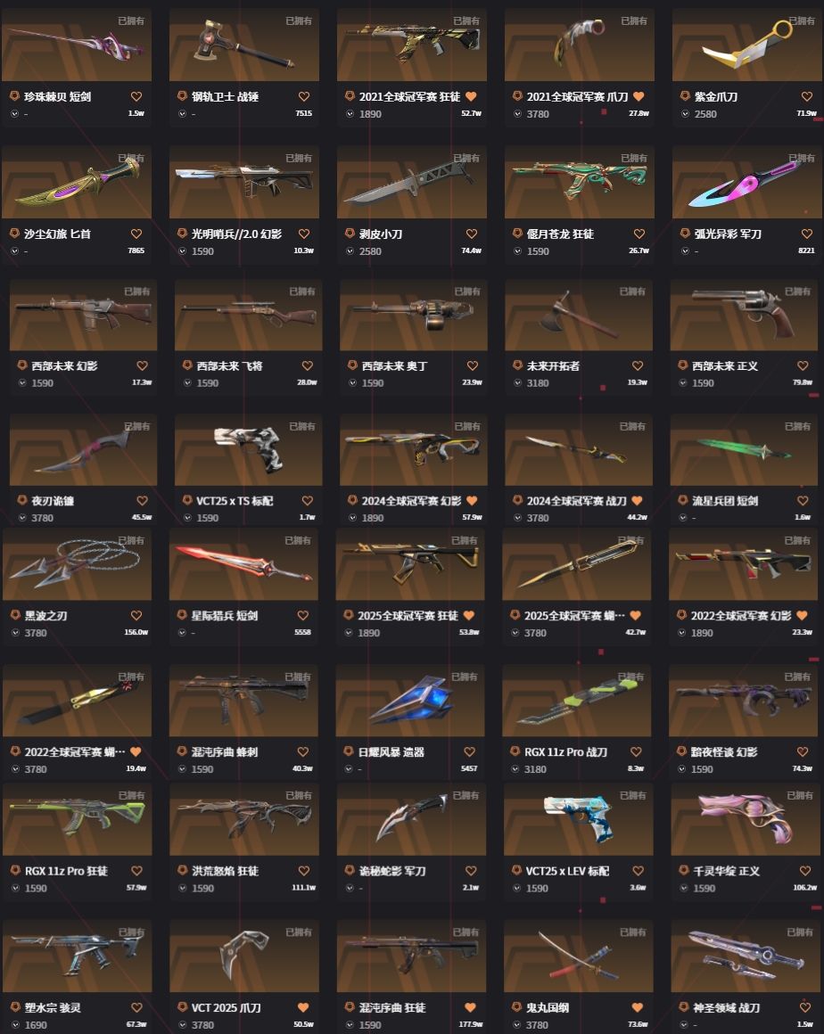Click the tier icon of 鬼丸国纲
824x1034 pixels.
point(516,1007)
